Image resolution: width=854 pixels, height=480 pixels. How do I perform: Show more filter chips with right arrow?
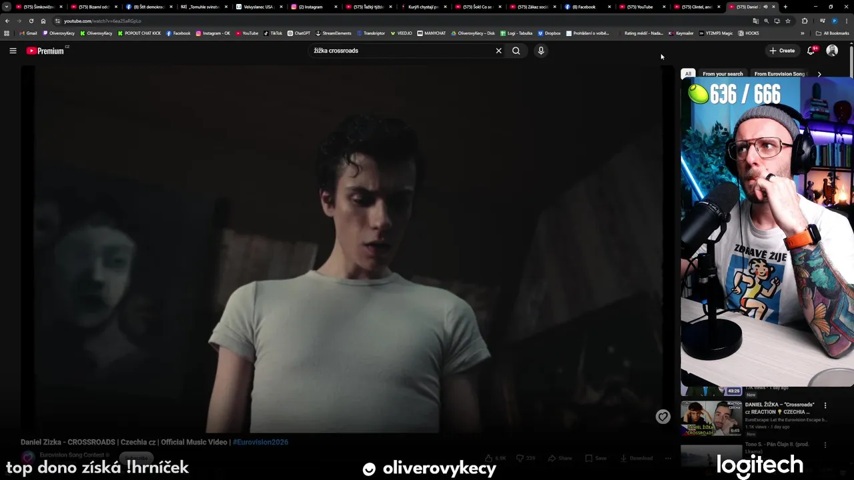coord(819,74)
